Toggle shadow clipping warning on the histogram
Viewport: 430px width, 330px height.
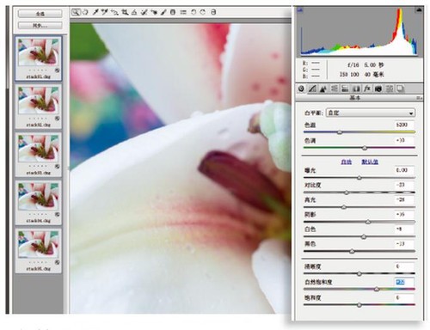point(300,10)
